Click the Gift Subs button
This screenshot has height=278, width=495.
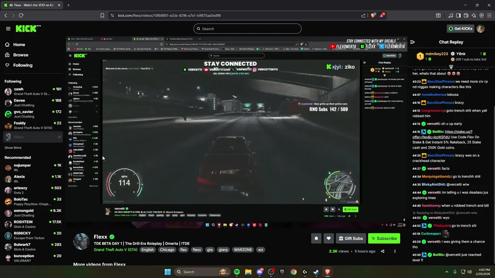click(351, 238)
